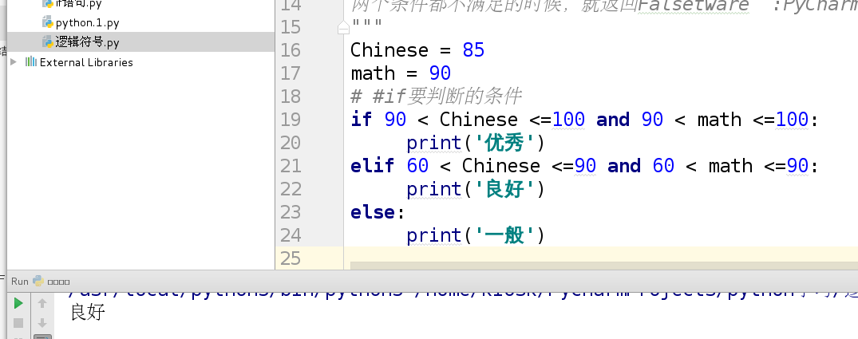This screenshot has height=339, width=858.
Task: Click the Run panel title label
Action: coord(20,281)
